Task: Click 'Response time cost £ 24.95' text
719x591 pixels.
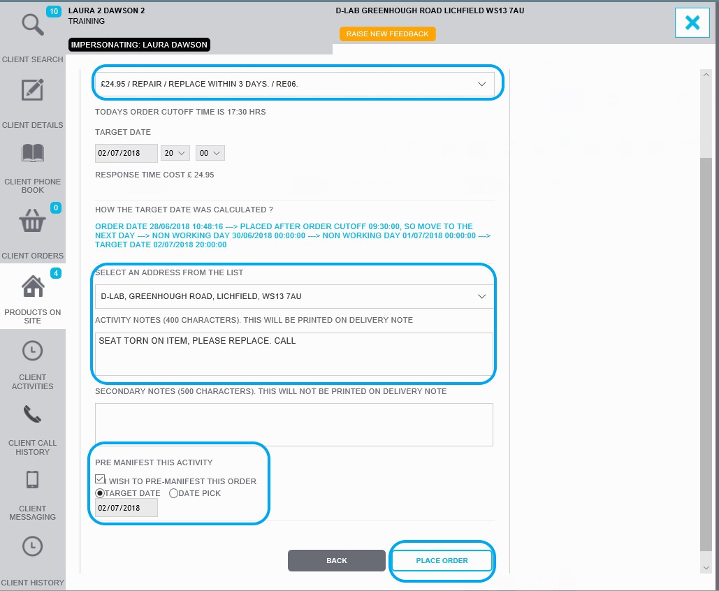Action: (x=154, y=175)
